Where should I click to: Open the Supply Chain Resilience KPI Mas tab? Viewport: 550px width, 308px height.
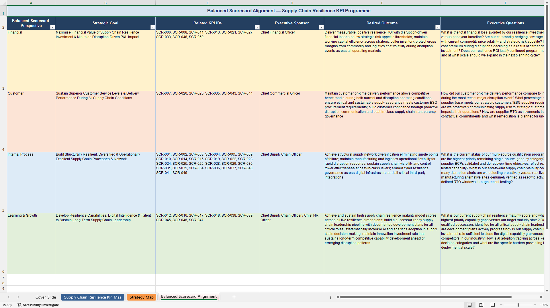[93, 297]
